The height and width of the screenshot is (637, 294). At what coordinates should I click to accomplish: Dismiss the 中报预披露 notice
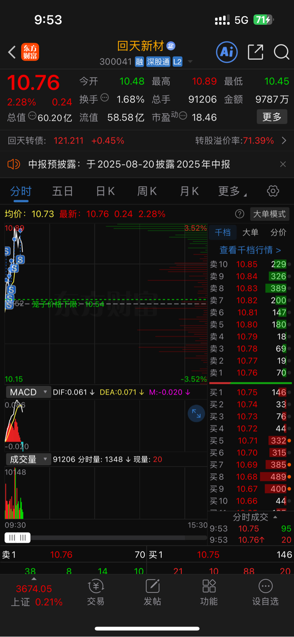(x=283, y=164)
